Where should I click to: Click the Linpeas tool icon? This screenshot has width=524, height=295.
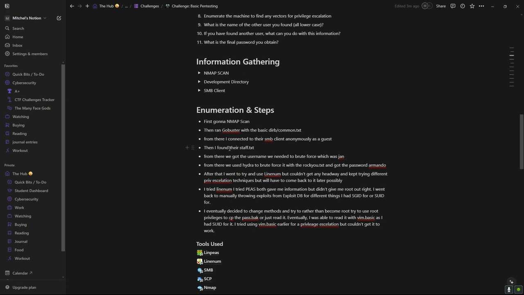point(200,253)
